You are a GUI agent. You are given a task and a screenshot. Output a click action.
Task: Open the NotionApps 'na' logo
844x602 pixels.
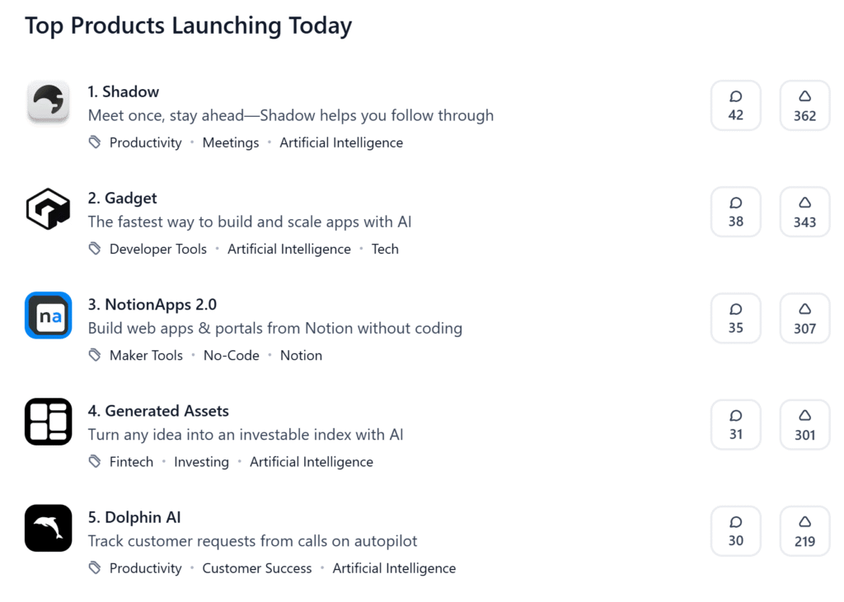(x=49, y=315)
